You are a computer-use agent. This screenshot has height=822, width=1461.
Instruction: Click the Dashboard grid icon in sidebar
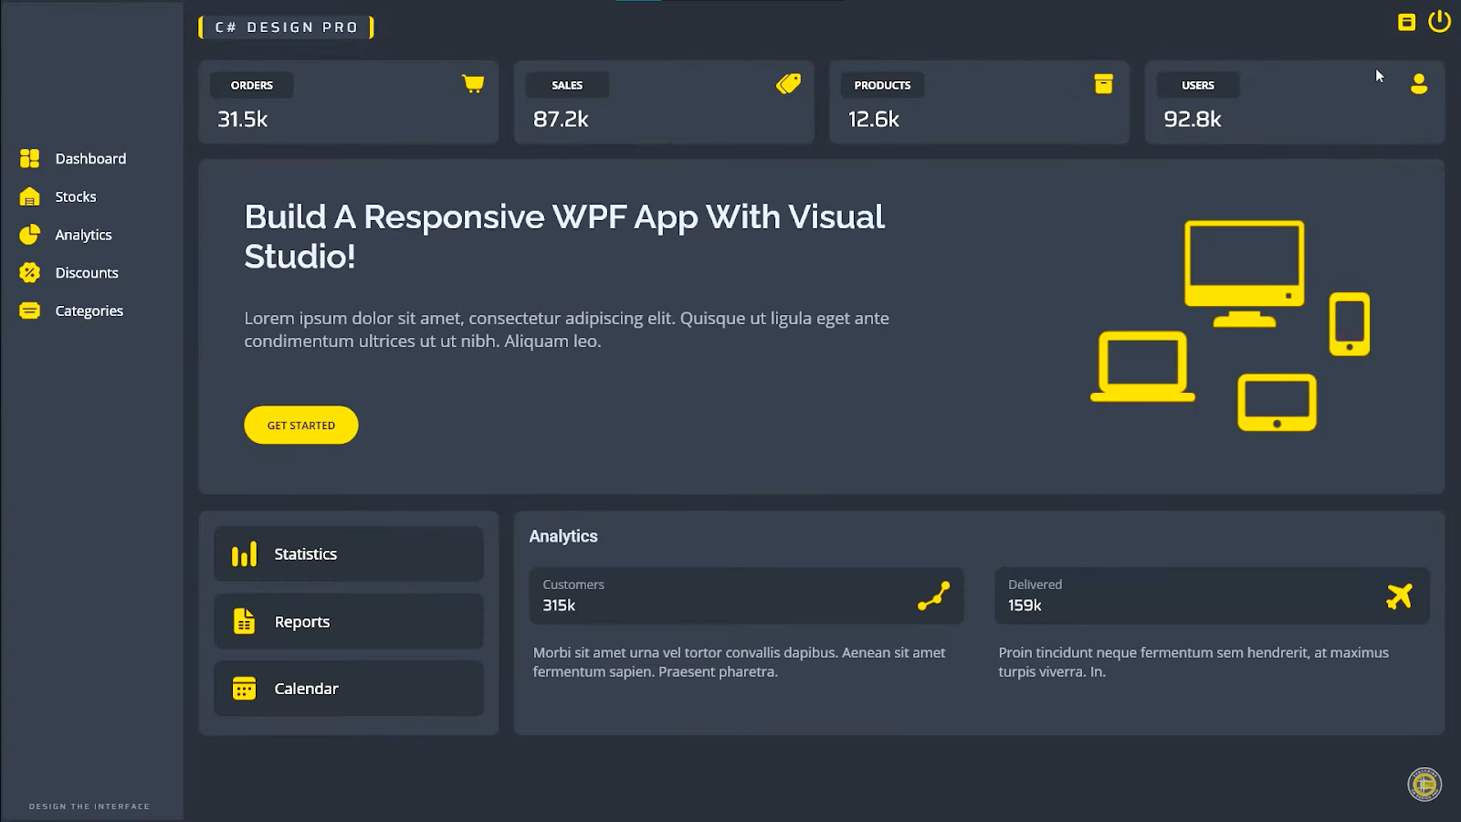coord(29,158)
